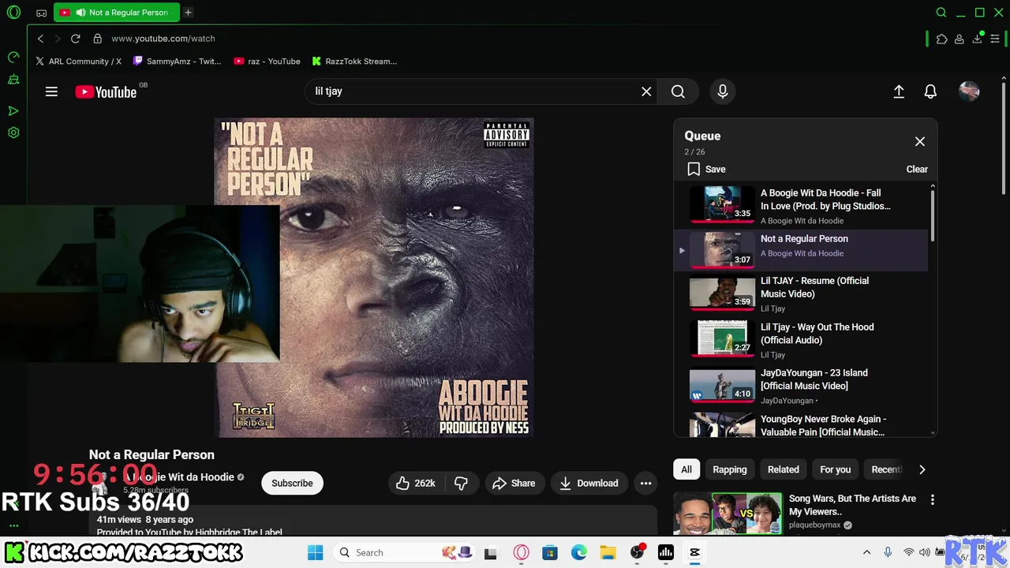Screen dimensions: 1010x568
Task: Subscribe to A Boogie Wit da Hoodie
Action: [x=292, y=483]
